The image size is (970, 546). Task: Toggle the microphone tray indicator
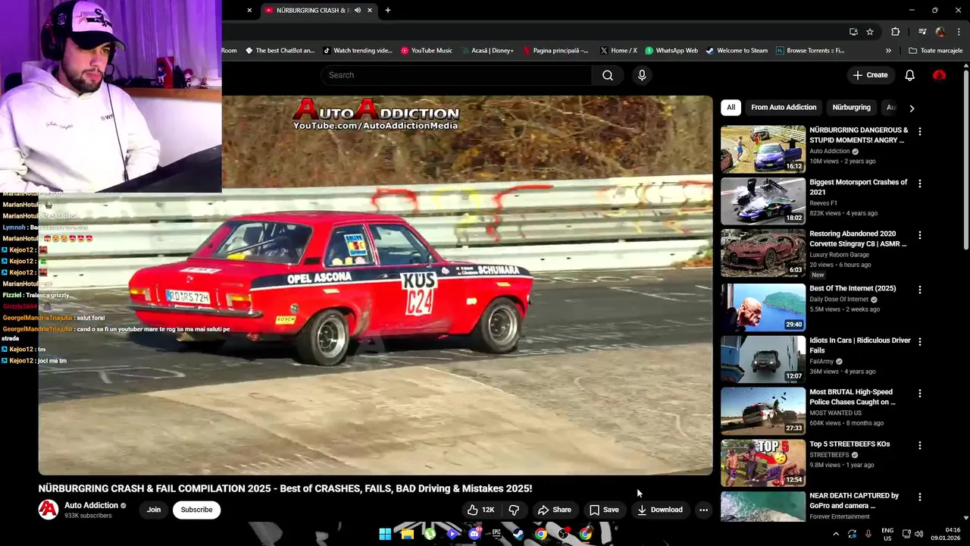(868, 534)
